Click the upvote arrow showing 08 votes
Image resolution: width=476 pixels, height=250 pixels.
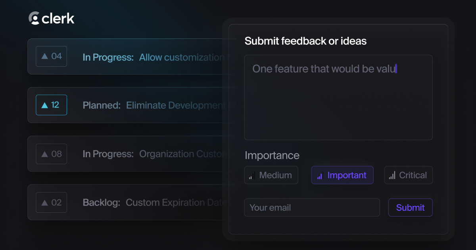51,154
